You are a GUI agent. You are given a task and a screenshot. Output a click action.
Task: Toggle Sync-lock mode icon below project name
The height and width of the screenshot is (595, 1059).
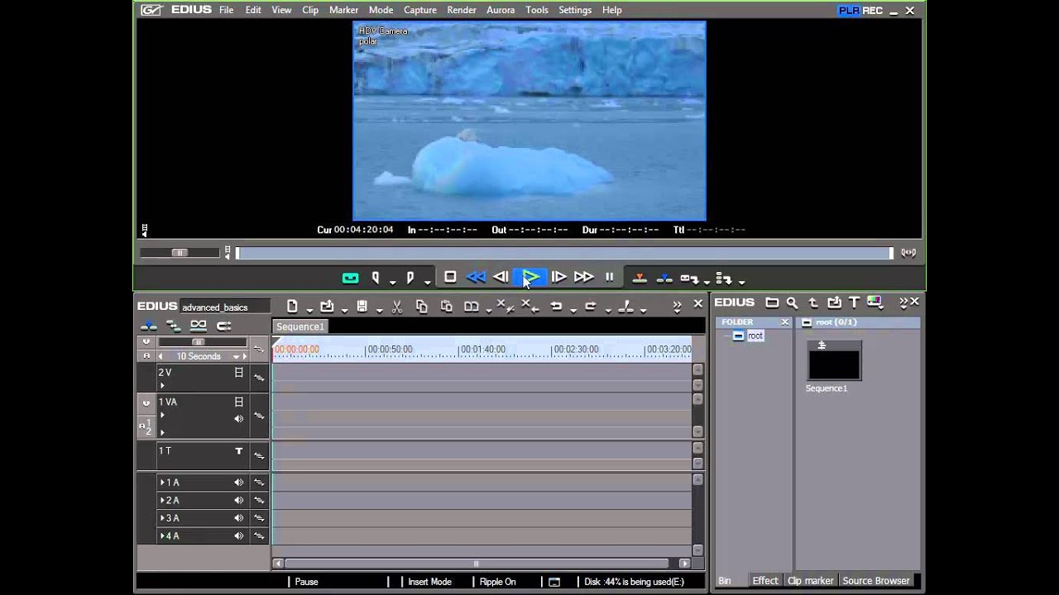(x=173, y=326)
